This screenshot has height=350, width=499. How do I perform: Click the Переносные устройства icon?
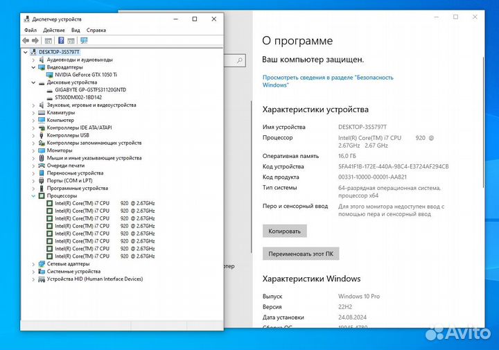point(42,173)
